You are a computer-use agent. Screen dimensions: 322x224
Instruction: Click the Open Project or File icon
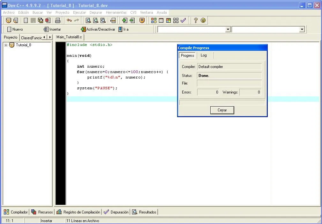(x=16, y=20)
